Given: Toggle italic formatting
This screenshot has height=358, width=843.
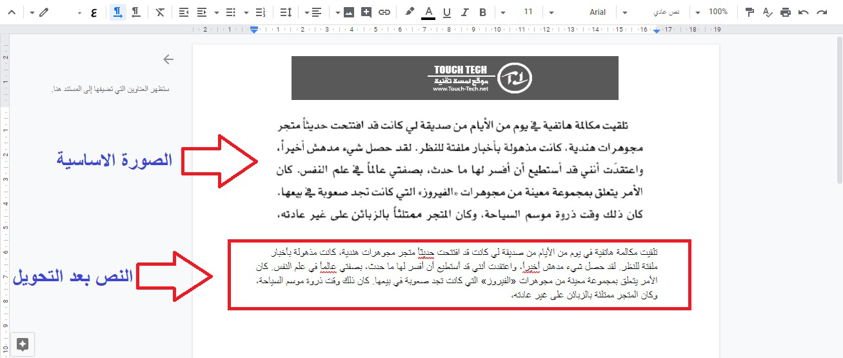Looking at the screenshot, I should [465, 12].
